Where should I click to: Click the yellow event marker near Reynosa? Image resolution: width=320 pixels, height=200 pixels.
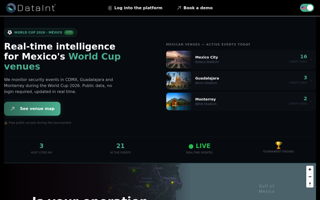coord(172,182)
